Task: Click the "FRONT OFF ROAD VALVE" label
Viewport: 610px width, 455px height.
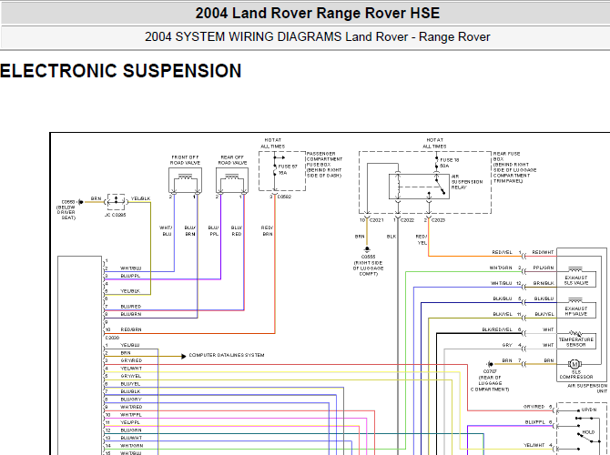Action: coord(185,160)
